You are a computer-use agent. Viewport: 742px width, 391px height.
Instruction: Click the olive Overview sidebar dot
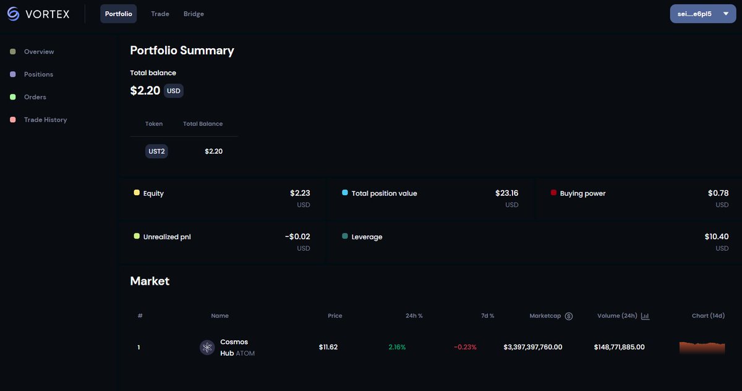click(x=13, y=51)
